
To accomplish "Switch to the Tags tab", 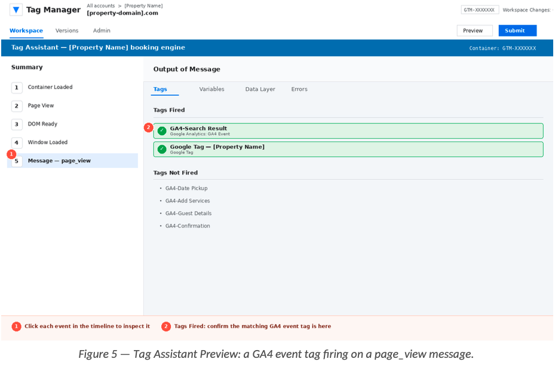I will [x=160, y=90].
